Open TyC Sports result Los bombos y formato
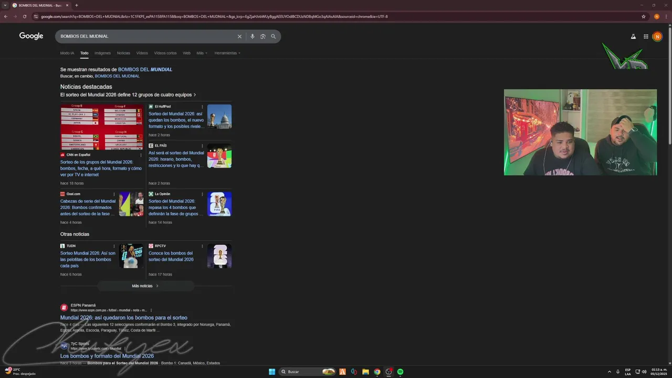 [107, 356]
